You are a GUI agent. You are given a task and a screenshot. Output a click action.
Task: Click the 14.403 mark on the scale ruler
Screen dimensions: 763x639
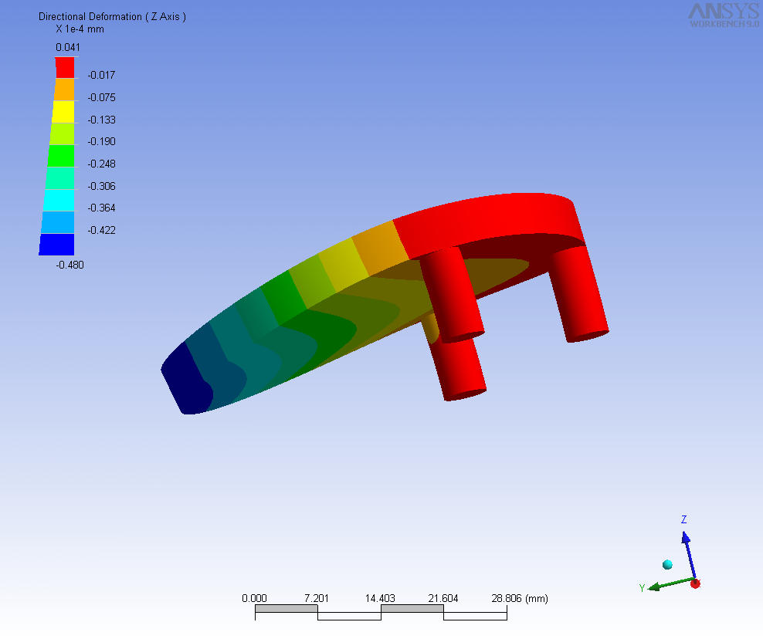pos(380,599)
